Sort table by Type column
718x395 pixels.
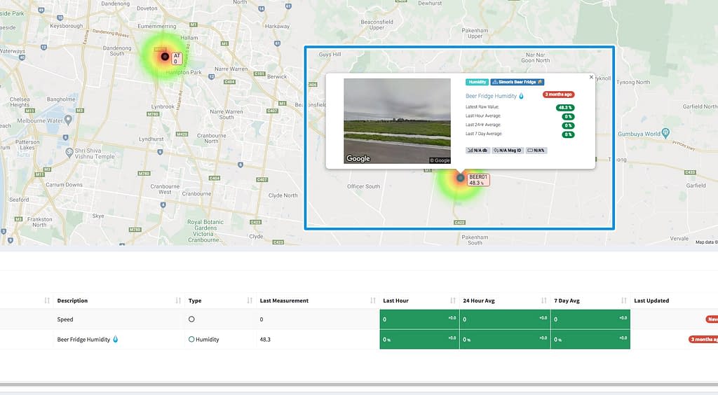(x=219, y=300)
